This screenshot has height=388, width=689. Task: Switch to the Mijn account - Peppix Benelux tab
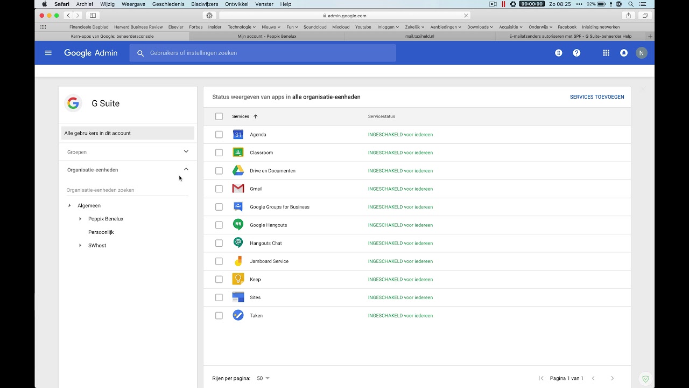pos(267,36)
